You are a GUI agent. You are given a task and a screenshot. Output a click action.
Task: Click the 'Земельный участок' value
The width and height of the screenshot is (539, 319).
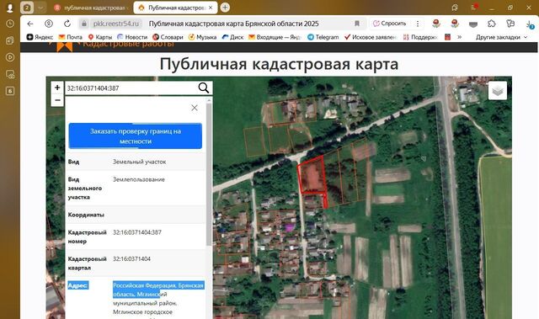click(x=139, y=162)
